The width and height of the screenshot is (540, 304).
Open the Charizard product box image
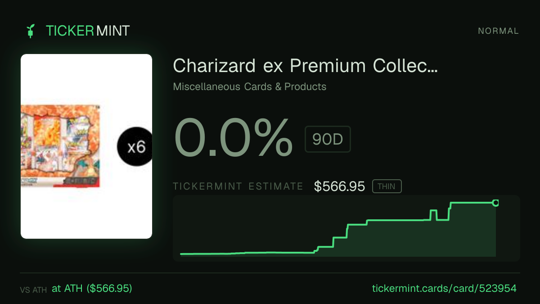coord(60,146)
